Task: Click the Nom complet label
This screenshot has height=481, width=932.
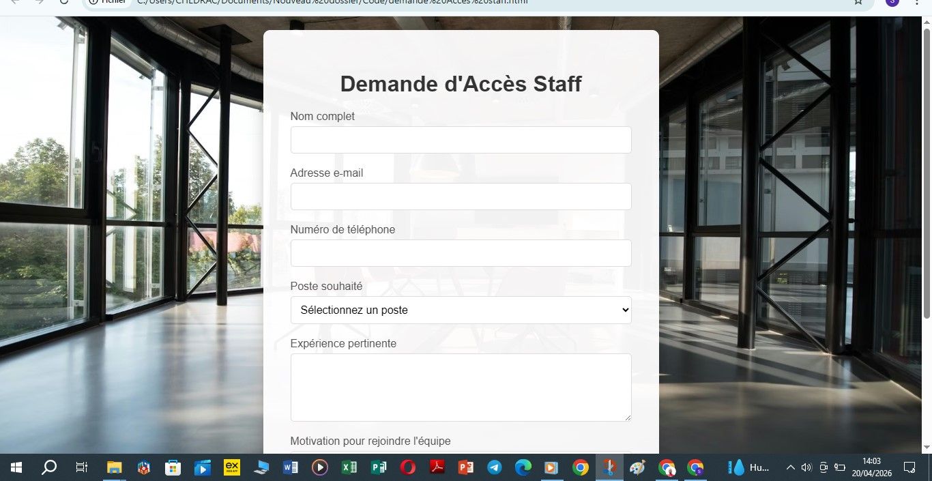Action: pos(323,117)
